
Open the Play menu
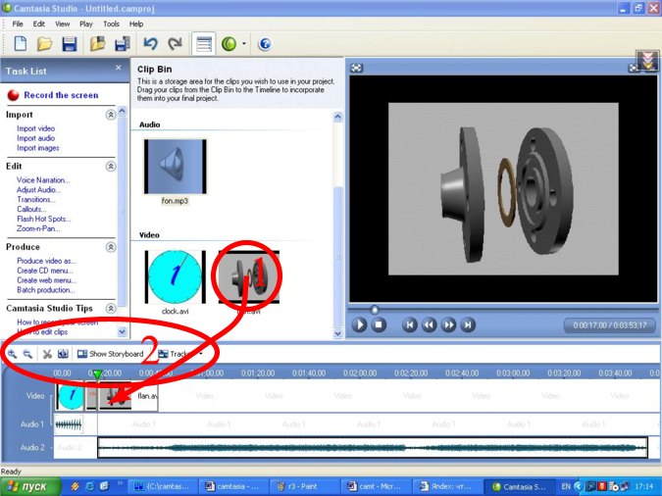(x=86, y=24)
